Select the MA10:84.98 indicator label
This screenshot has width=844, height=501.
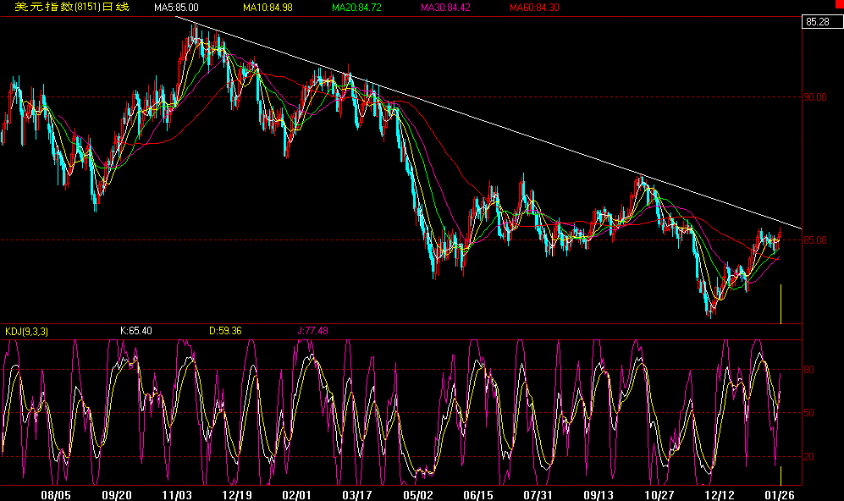pyautogui.click(x=268, y=8)
